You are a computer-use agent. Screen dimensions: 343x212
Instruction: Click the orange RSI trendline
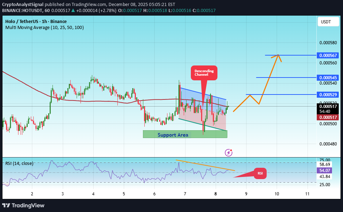click(206, 165)
